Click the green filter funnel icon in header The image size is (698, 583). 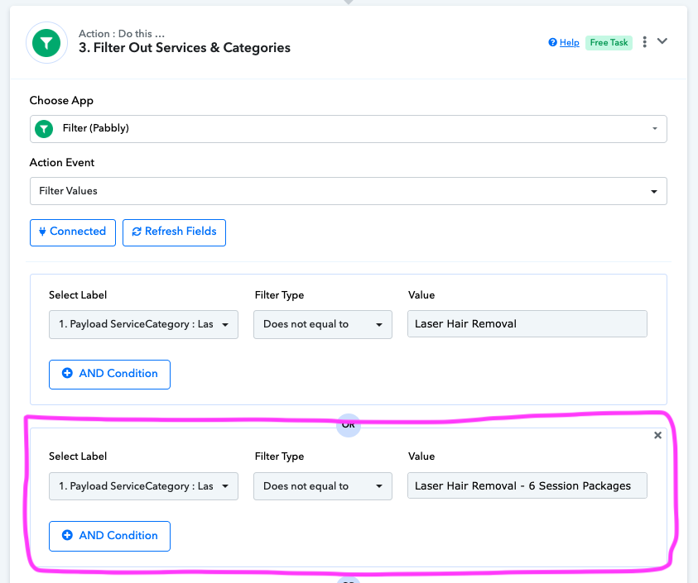[46, 43]
